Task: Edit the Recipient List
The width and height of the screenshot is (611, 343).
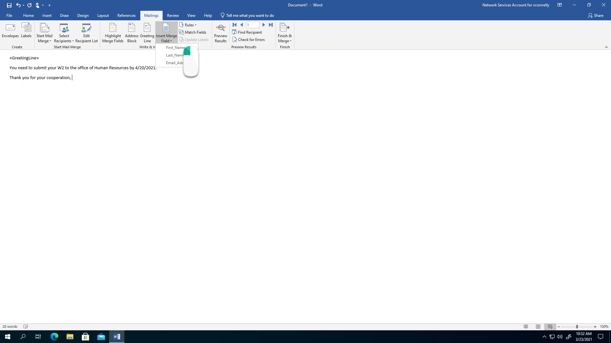Action: (x=86, y=33)
